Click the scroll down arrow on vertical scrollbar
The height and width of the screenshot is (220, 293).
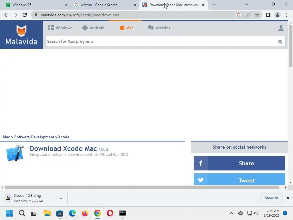click(x=290, y=182)
